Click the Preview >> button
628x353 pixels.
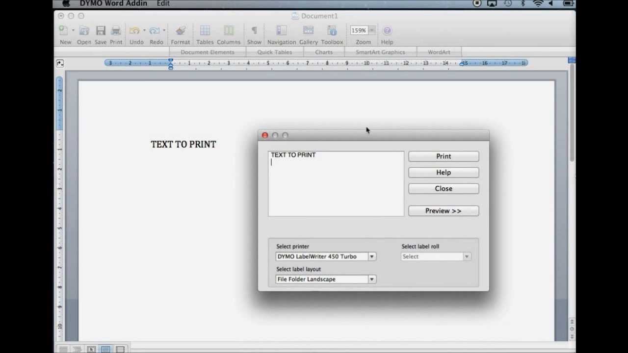(444, 211)
